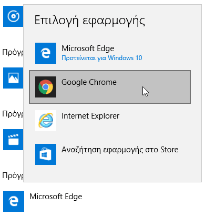
Task: Click the truncated 'Πρόγρ' label above Photos icon
Action: click(13, 52)
